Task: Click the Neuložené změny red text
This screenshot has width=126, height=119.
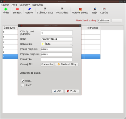Action: coord(86,20)
